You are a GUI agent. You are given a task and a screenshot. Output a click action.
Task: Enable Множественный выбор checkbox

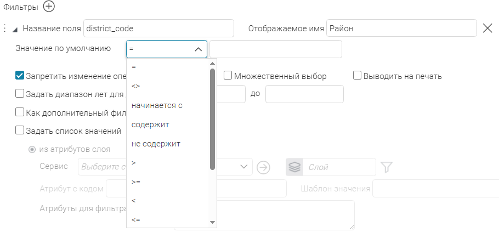pyautogui.click(x=228, y=76)
